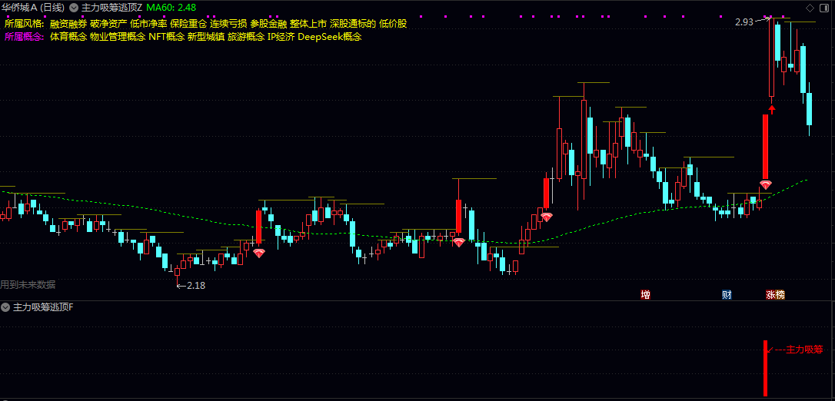
Task: Click the 2.18 low price label
Action: click(196, 286)
